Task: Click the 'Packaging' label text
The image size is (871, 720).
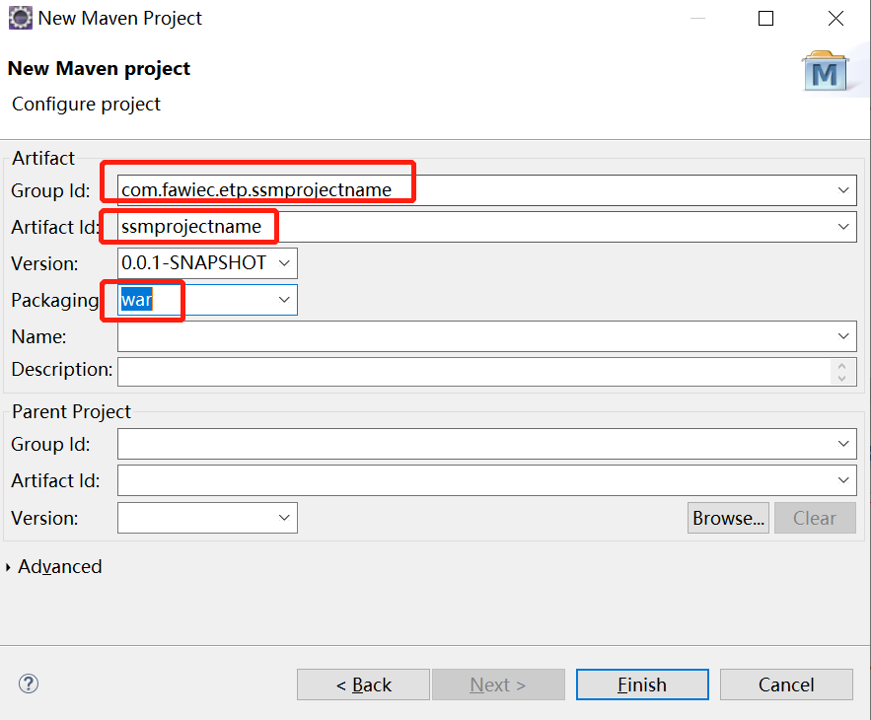Action: point(55,300)
